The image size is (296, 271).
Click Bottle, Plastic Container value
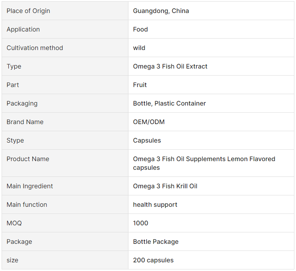coord(169,103)
